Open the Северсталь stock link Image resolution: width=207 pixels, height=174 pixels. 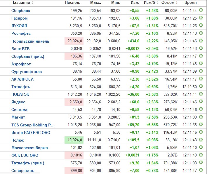[23, 170]
